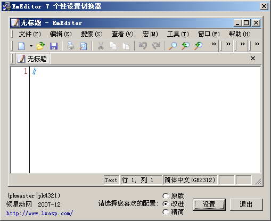Screen dimensions: 271x221
Task: Click the EmEditor icon in inner title bar
Action: pyautogui.click(x=15, y=23)
